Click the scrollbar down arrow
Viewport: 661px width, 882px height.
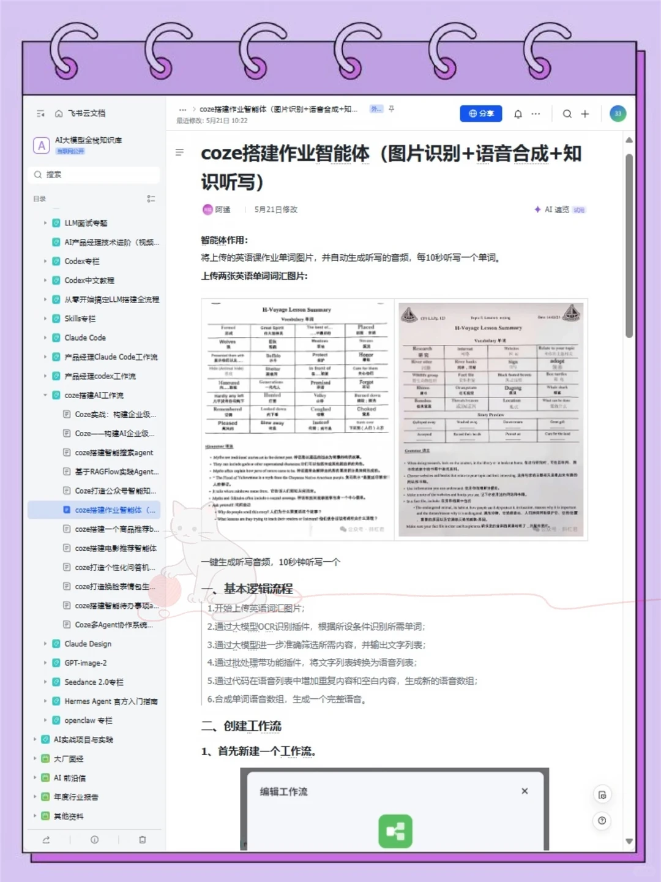pos(629,841)
